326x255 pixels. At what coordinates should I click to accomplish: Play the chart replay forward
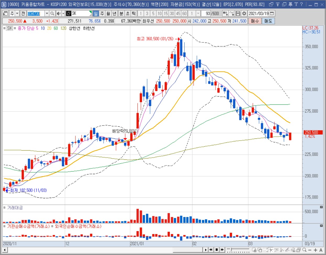[x=206, y=250]
